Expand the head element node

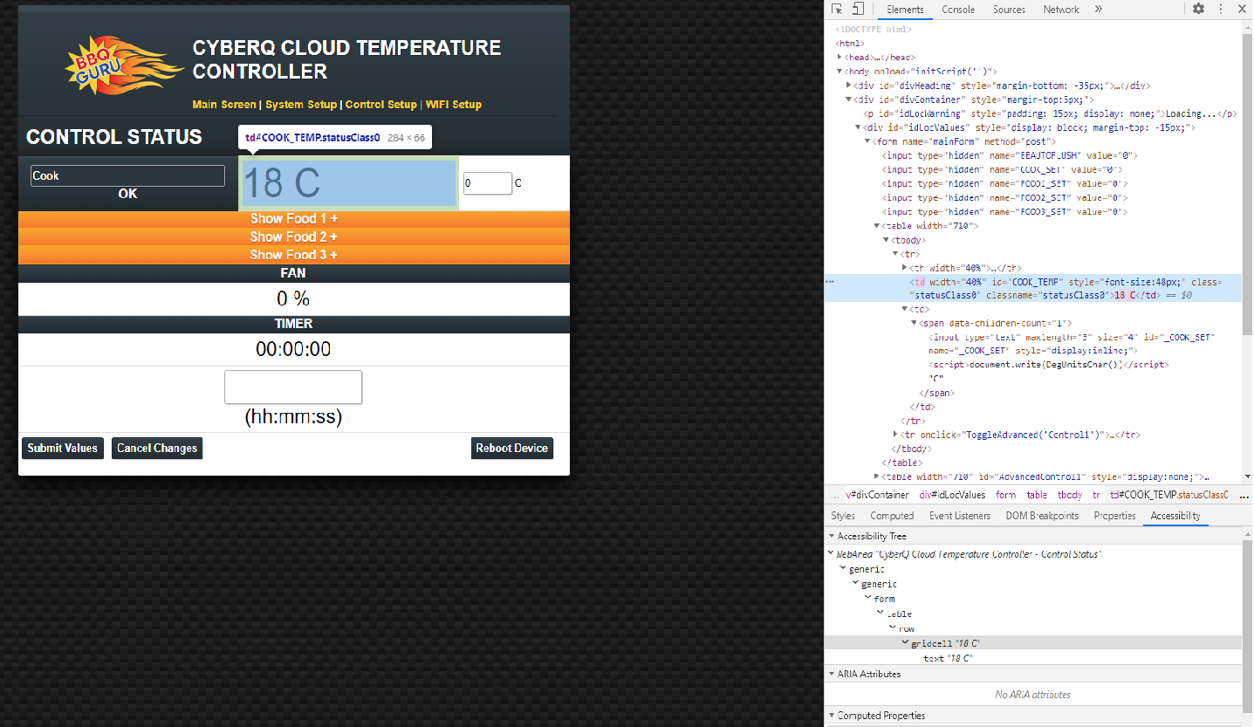click(839, 57)
